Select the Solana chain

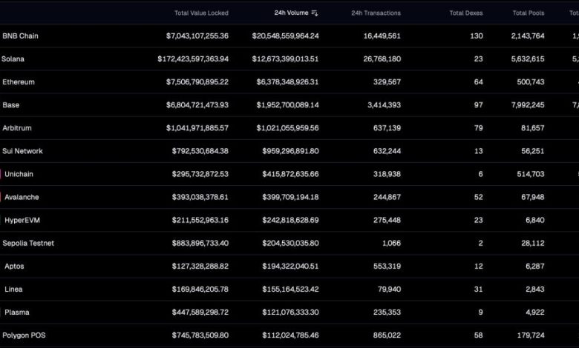pos(13,58)
